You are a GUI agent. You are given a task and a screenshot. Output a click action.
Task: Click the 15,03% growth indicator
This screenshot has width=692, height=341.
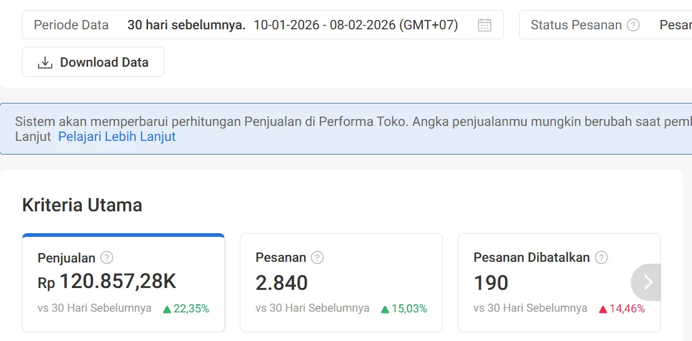(x=404, y=309)
